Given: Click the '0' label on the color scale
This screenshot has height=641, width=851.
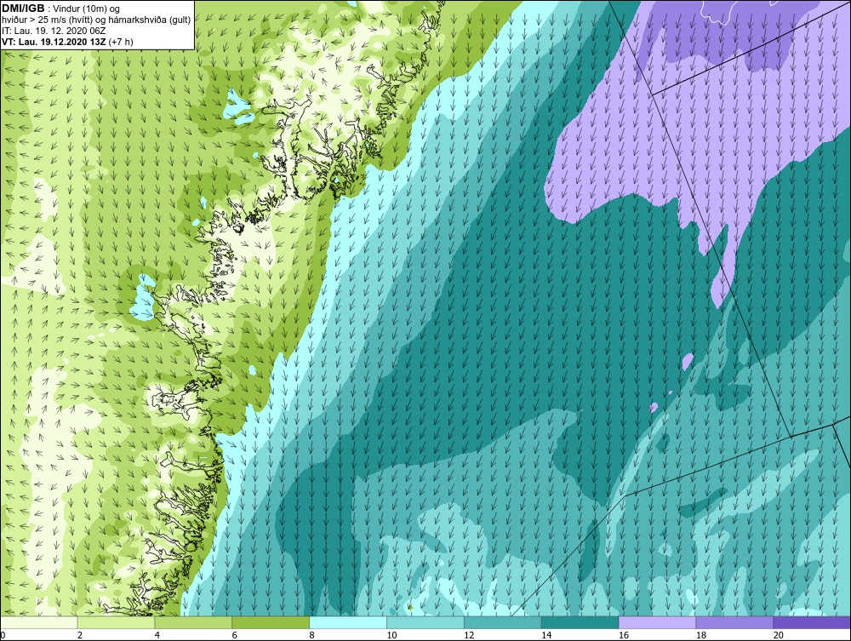Looking at the screenshot, I should point(3,635).
